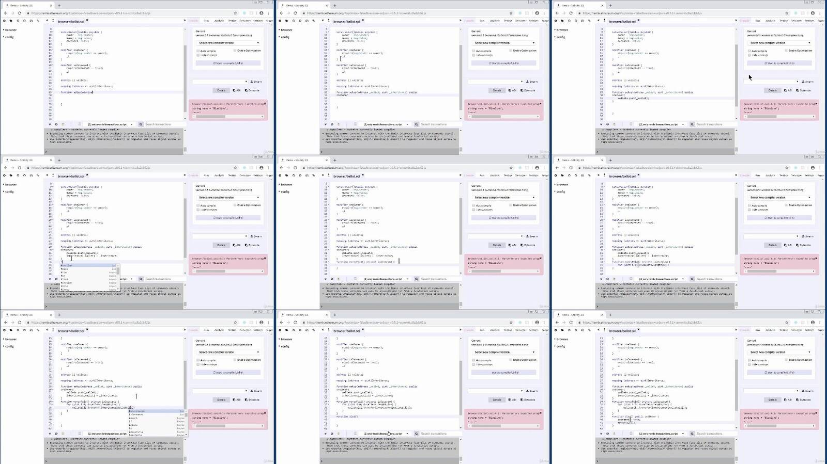The height and width of the screenshot is (464, 827).
Task: Expand browser folder in bottom-center window
Action: [x=286, y=339]
